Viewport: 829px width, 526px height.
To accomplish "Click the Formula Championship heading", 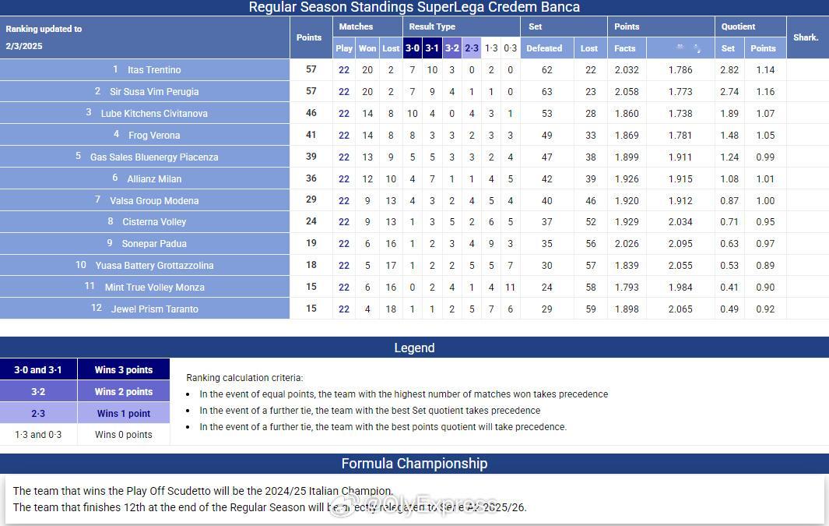I will [x=414, y=464].
